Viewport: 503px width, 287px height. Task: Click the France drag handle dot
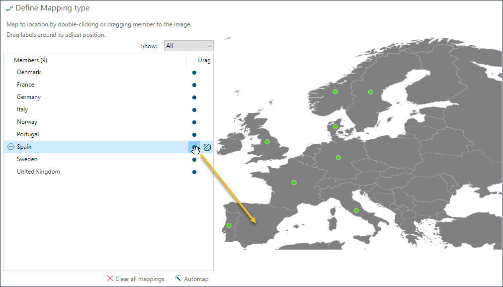click(194, 85)
